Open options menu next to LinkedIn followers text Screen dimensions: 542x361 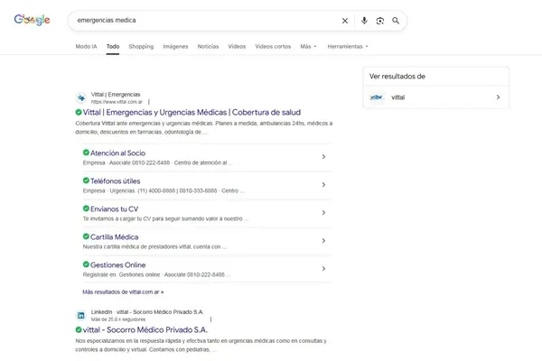[x=210, y=319]
